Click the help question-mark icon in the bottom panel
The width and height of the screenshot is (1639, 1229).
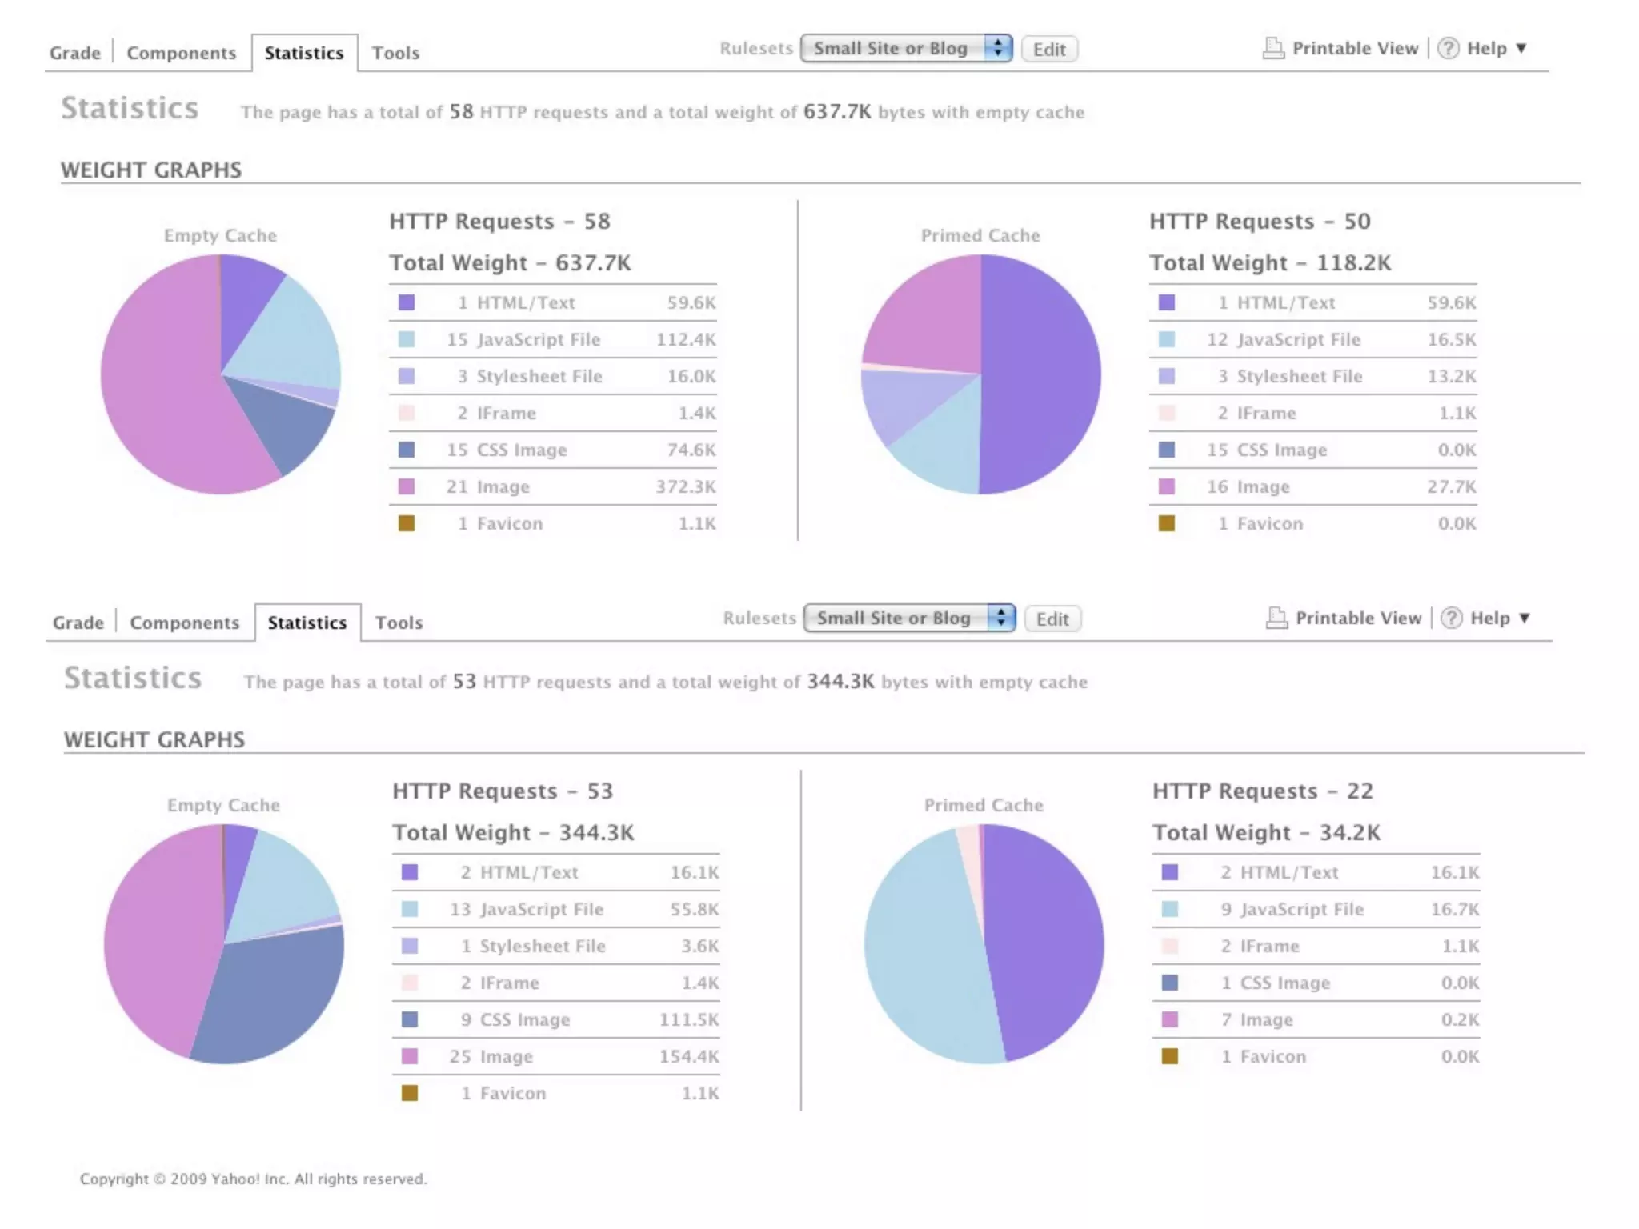pos(1451,619)
